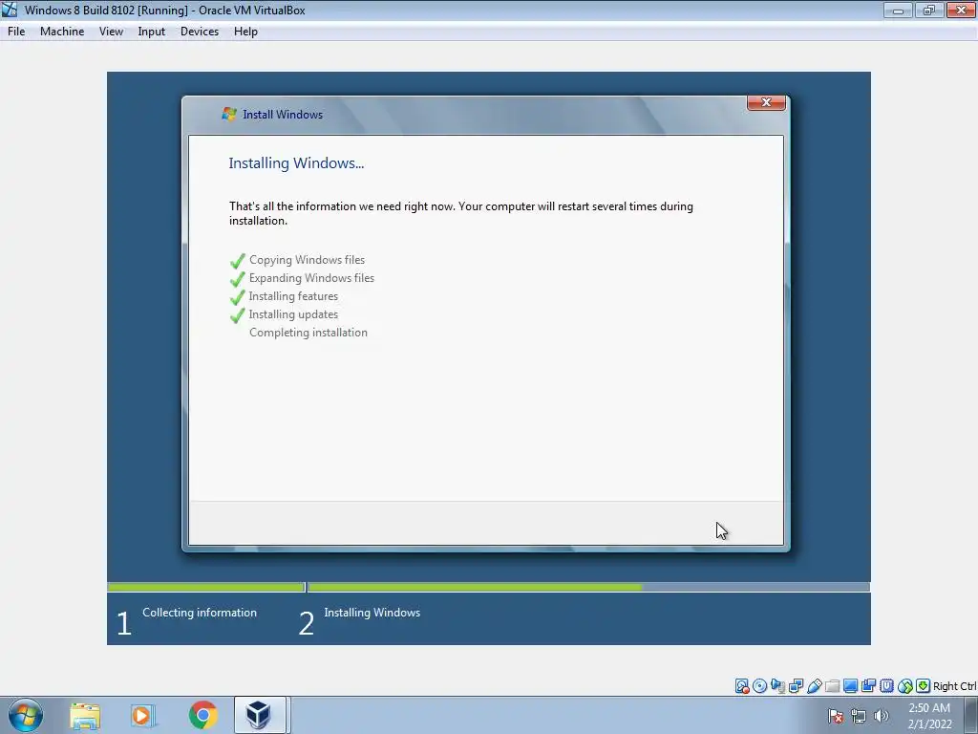Screen dimensions: 978x734
Task: Open the Help menu
Action: tap(245, 32)
